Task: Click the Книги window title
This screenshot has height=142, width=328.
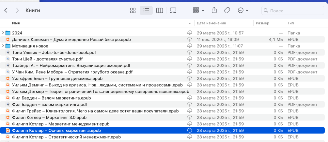Action: (x=33, y=10)
